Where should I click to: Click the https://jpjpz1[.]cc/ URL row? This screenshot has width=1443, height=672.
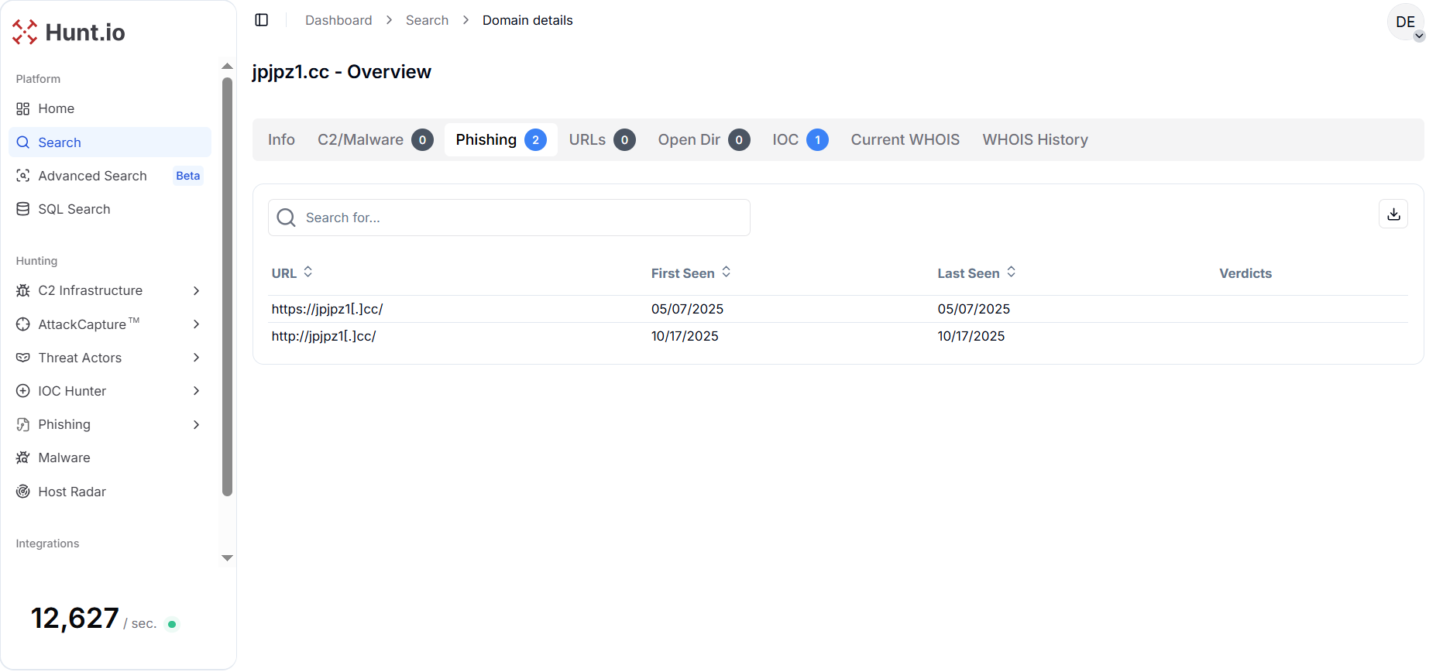[327, 309]
